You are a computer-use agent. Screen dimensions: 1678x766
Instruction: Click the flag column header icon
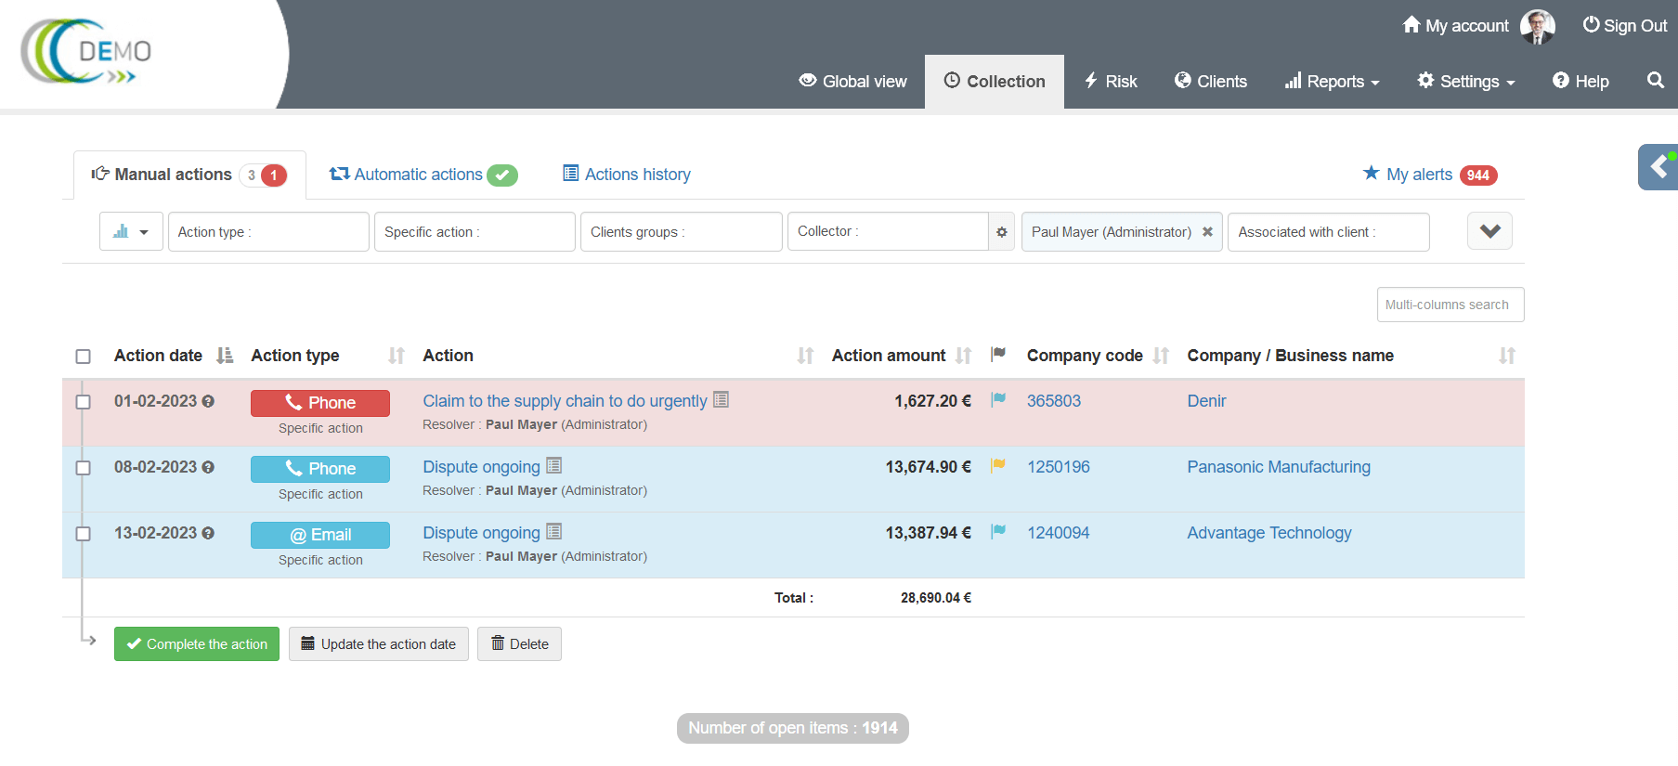coord(998,354)
